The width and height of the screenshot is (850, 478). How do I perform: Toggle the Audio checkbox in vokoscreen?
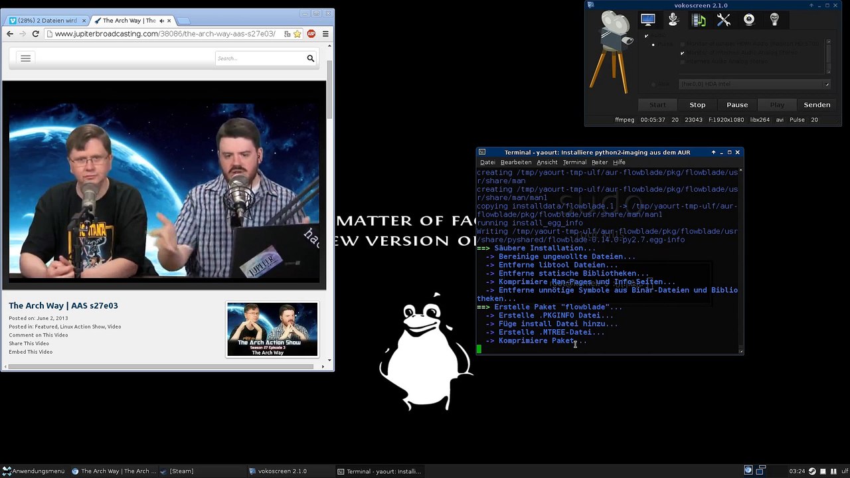point(647,36)
